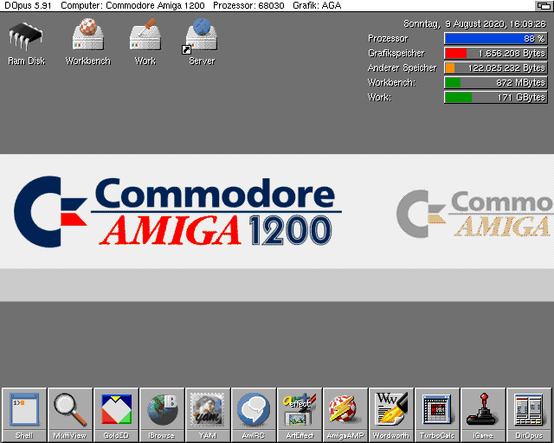Launch Shell from the dock

click(24, 414)
